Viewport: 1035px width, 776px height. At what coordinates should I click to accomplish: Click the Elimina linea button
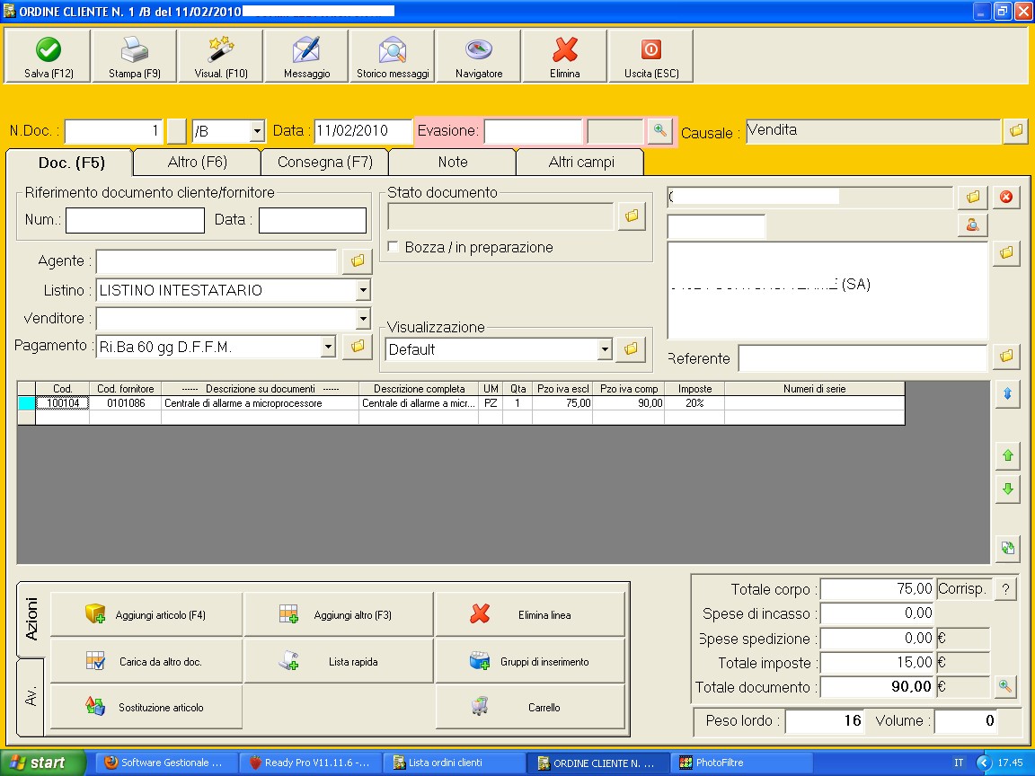point(530,614)
